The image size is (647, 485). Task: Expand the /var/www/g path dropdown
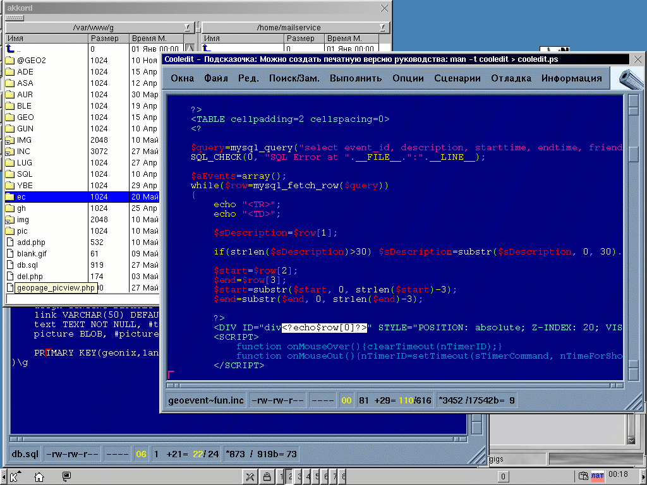point(188,27)
